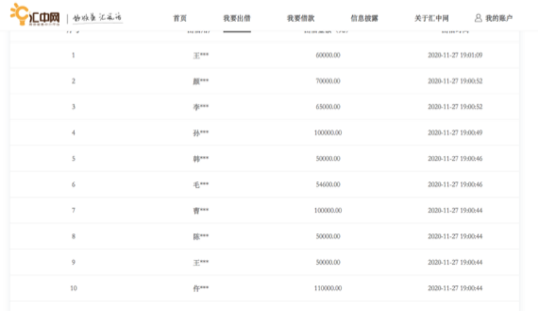This screenshot has width=538, height=311.
Task: Click 2020-11-27 19:00:44 in the 曹*** row
Action: pos(455,210)
